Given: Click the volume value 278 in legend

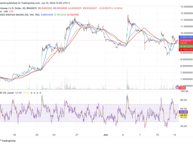Looking at the screenshot, I should (11, 12).
